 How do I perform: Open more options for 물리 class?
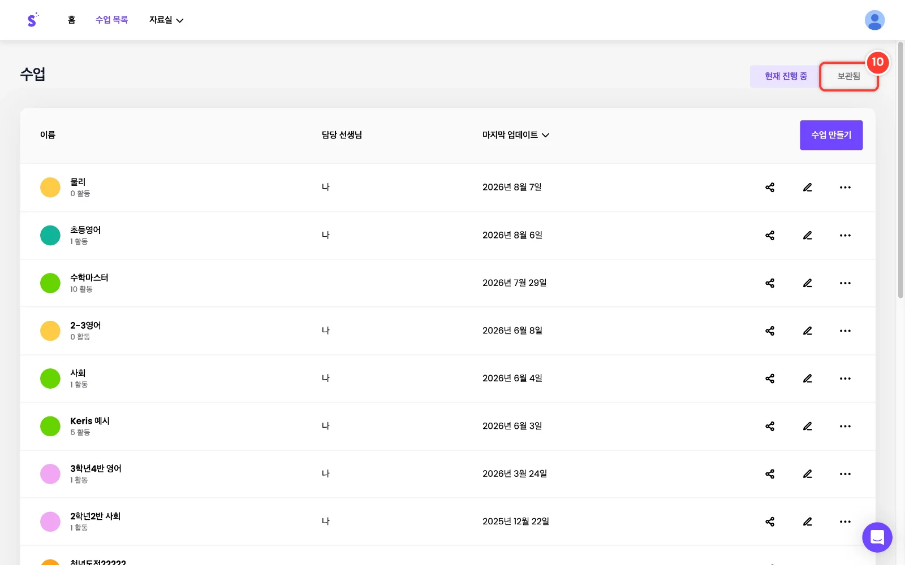[x=845, y=188]
